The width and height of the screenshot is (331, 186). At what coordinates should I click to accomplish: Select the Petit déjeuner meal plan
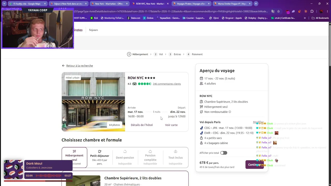(100, 158)
